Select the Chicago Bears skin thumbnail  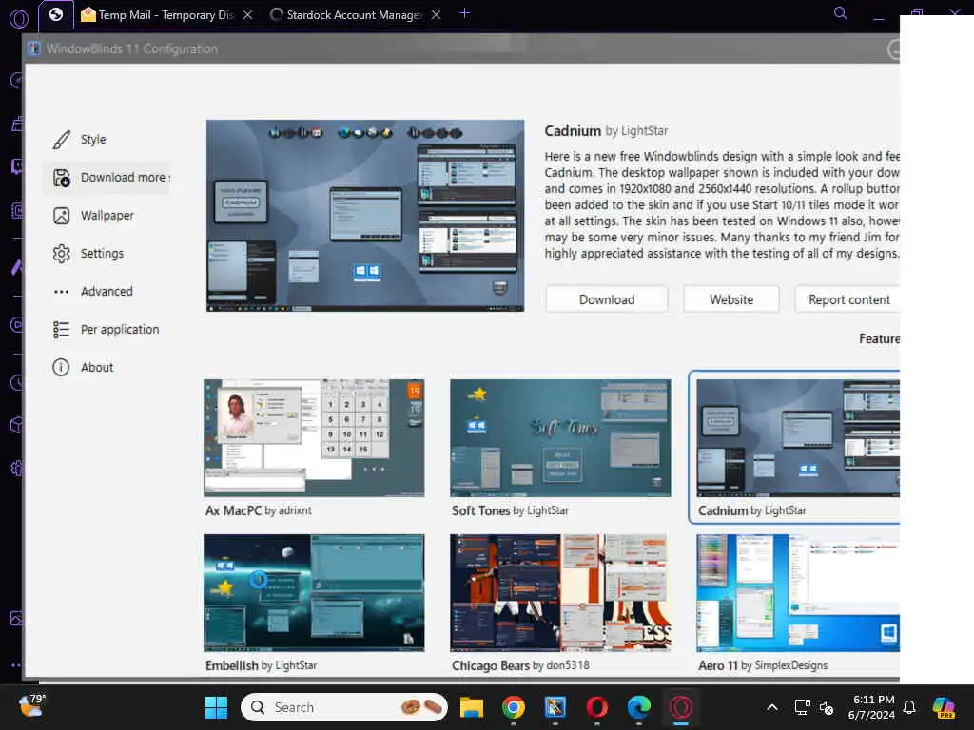(x=560, y=593)
